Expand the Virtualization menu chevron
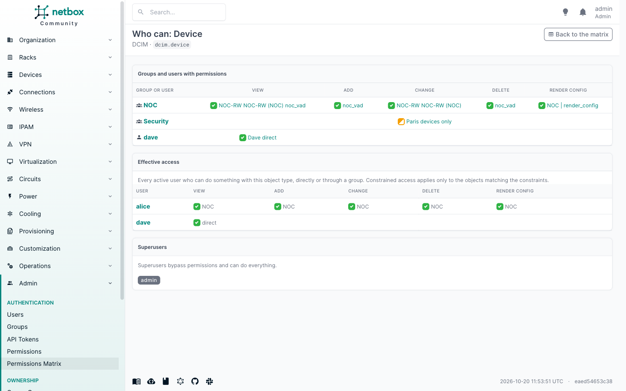 pos(110,162)
